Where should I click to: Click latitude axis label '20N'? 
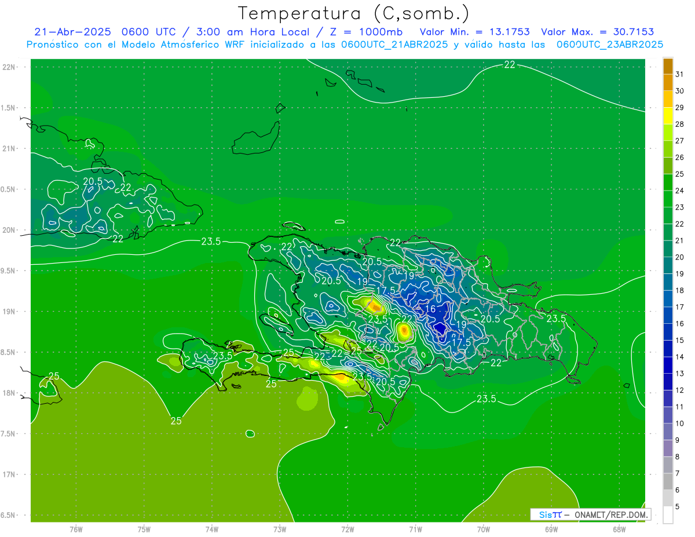(x=9, y=230)
